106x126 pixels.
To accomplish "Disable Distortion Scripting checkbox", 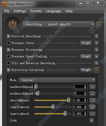I will click(x=8, y=70).
